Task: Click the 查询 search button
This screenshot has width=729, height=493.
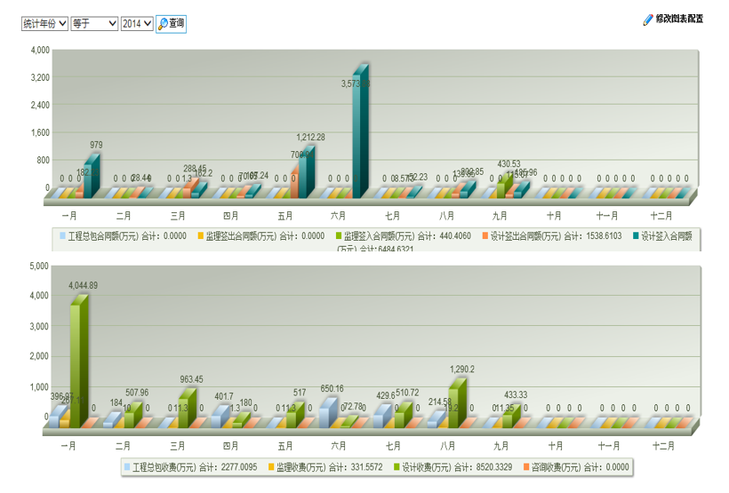Action: (x=171, y=24)
